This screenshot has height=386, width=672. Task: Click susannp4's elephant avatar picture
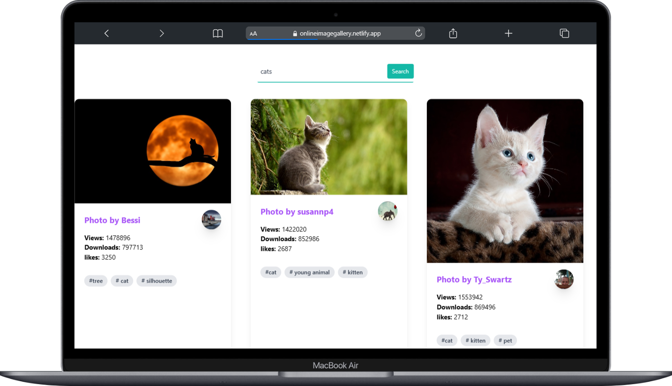pos(387,211)
